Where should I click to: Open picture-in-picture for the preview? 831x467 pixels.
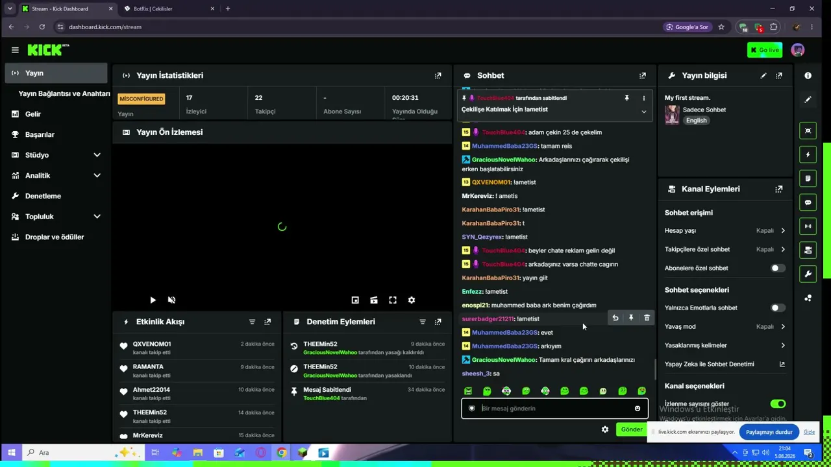pos(355,300)
